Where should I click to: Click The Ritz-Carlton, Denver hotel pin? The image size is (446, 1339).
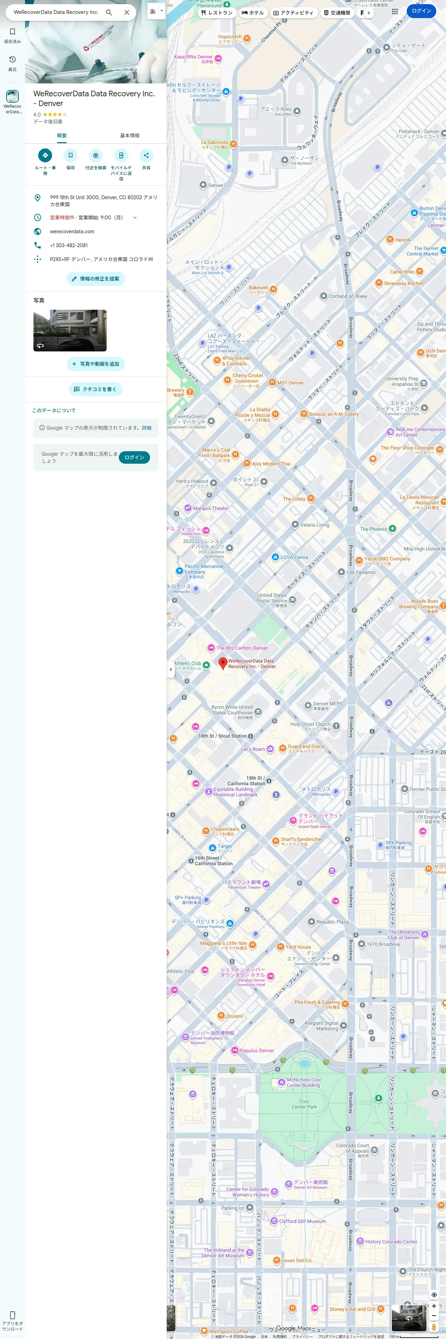[x=211, y=648]
